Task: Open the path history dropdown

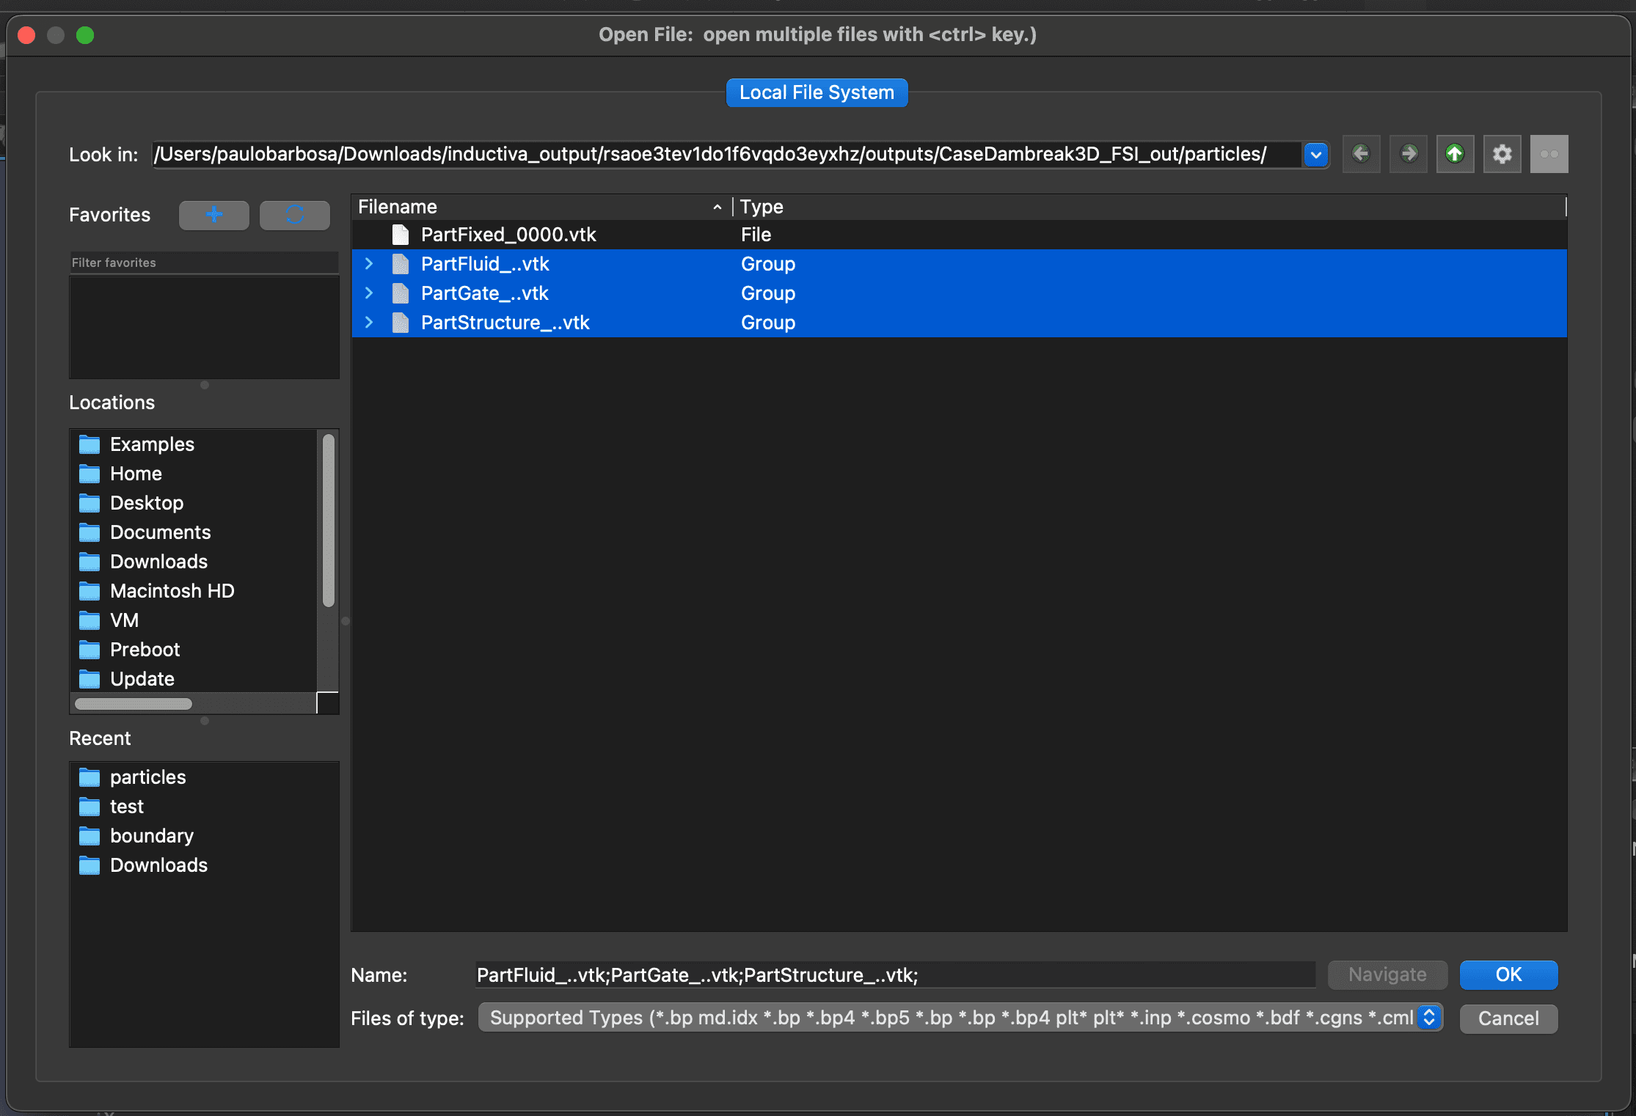Action: (1315, 155)
